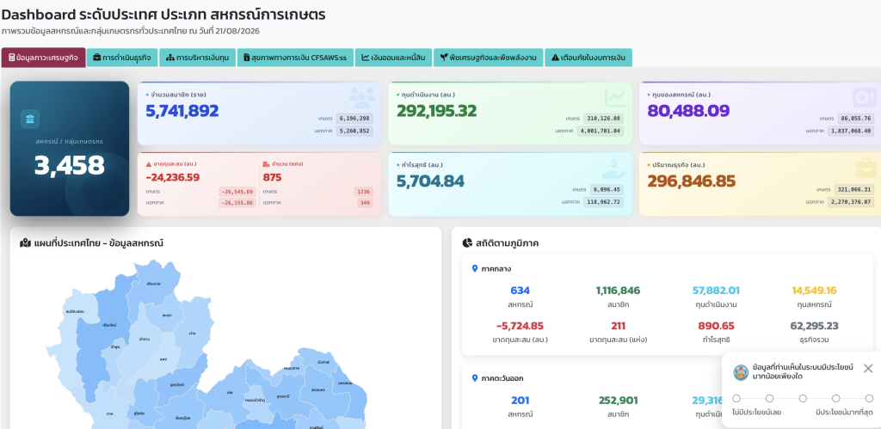Click the safe icon on cooperative capital card
This screenshot has width=881, height=429.
point(864,98)
